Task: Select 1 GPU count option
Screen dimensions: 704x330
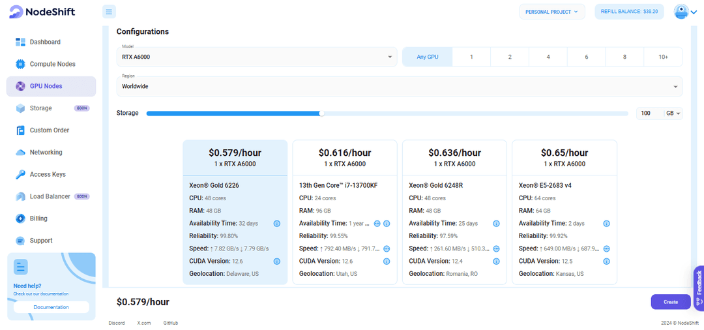Action: tap(471, 57)
